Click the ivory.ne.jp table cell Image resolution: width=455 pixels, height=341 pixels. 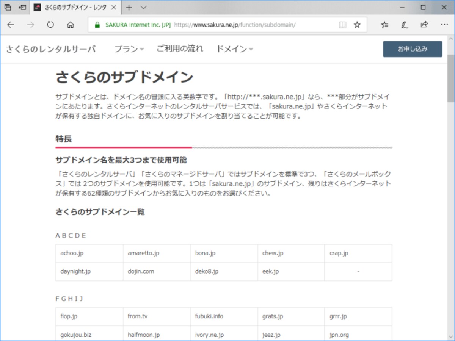point(224,333)
